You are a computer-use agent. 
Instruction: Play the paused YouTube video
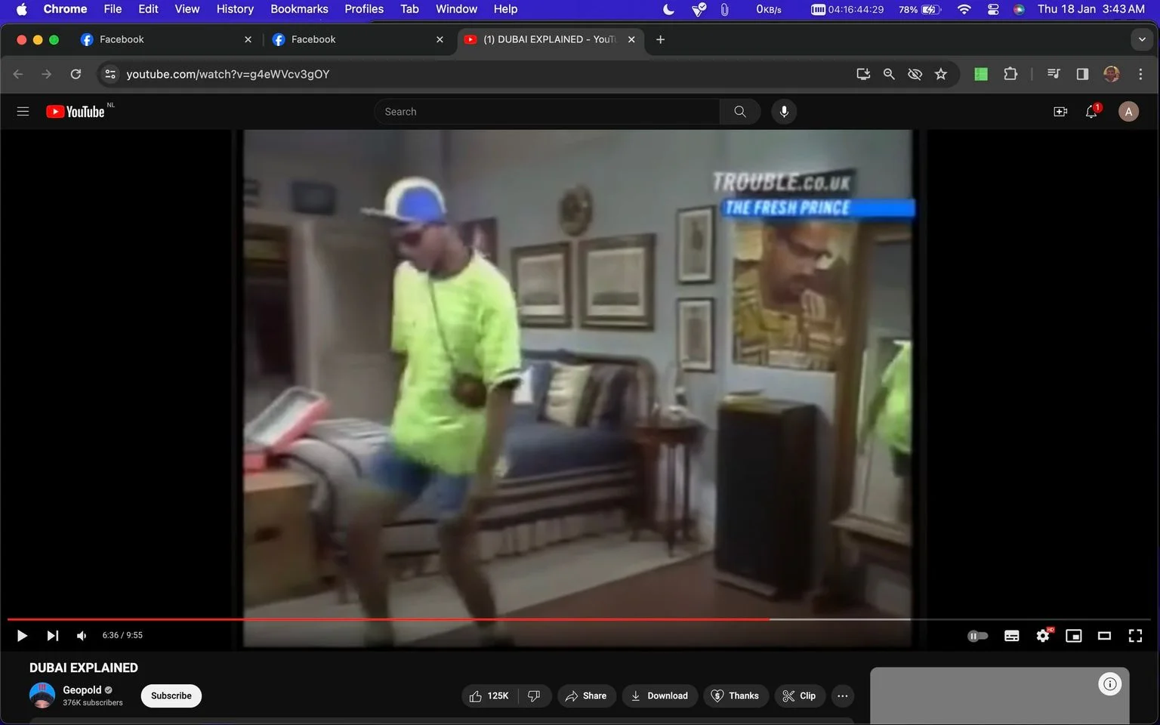click(x=22, y=636)
